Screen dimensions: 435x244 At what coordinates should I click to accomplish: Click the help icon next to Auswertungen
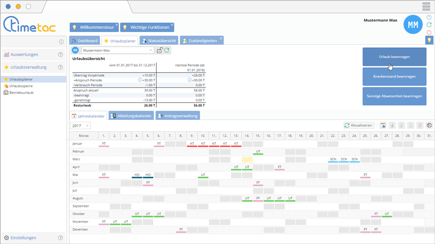[60, 54]
